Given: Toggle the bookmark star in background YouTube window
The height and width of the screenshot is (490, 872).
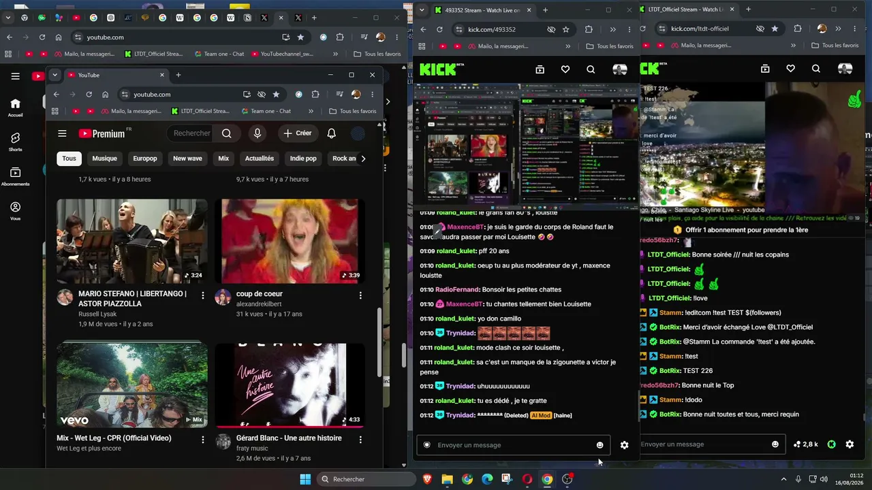Looking at the screenshot, I should pos(300,37).
